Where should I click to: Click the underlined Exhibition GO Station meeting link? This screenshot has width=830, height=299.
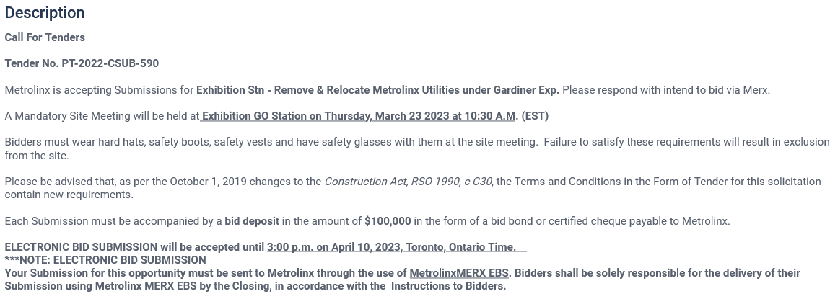click(359, 116)
